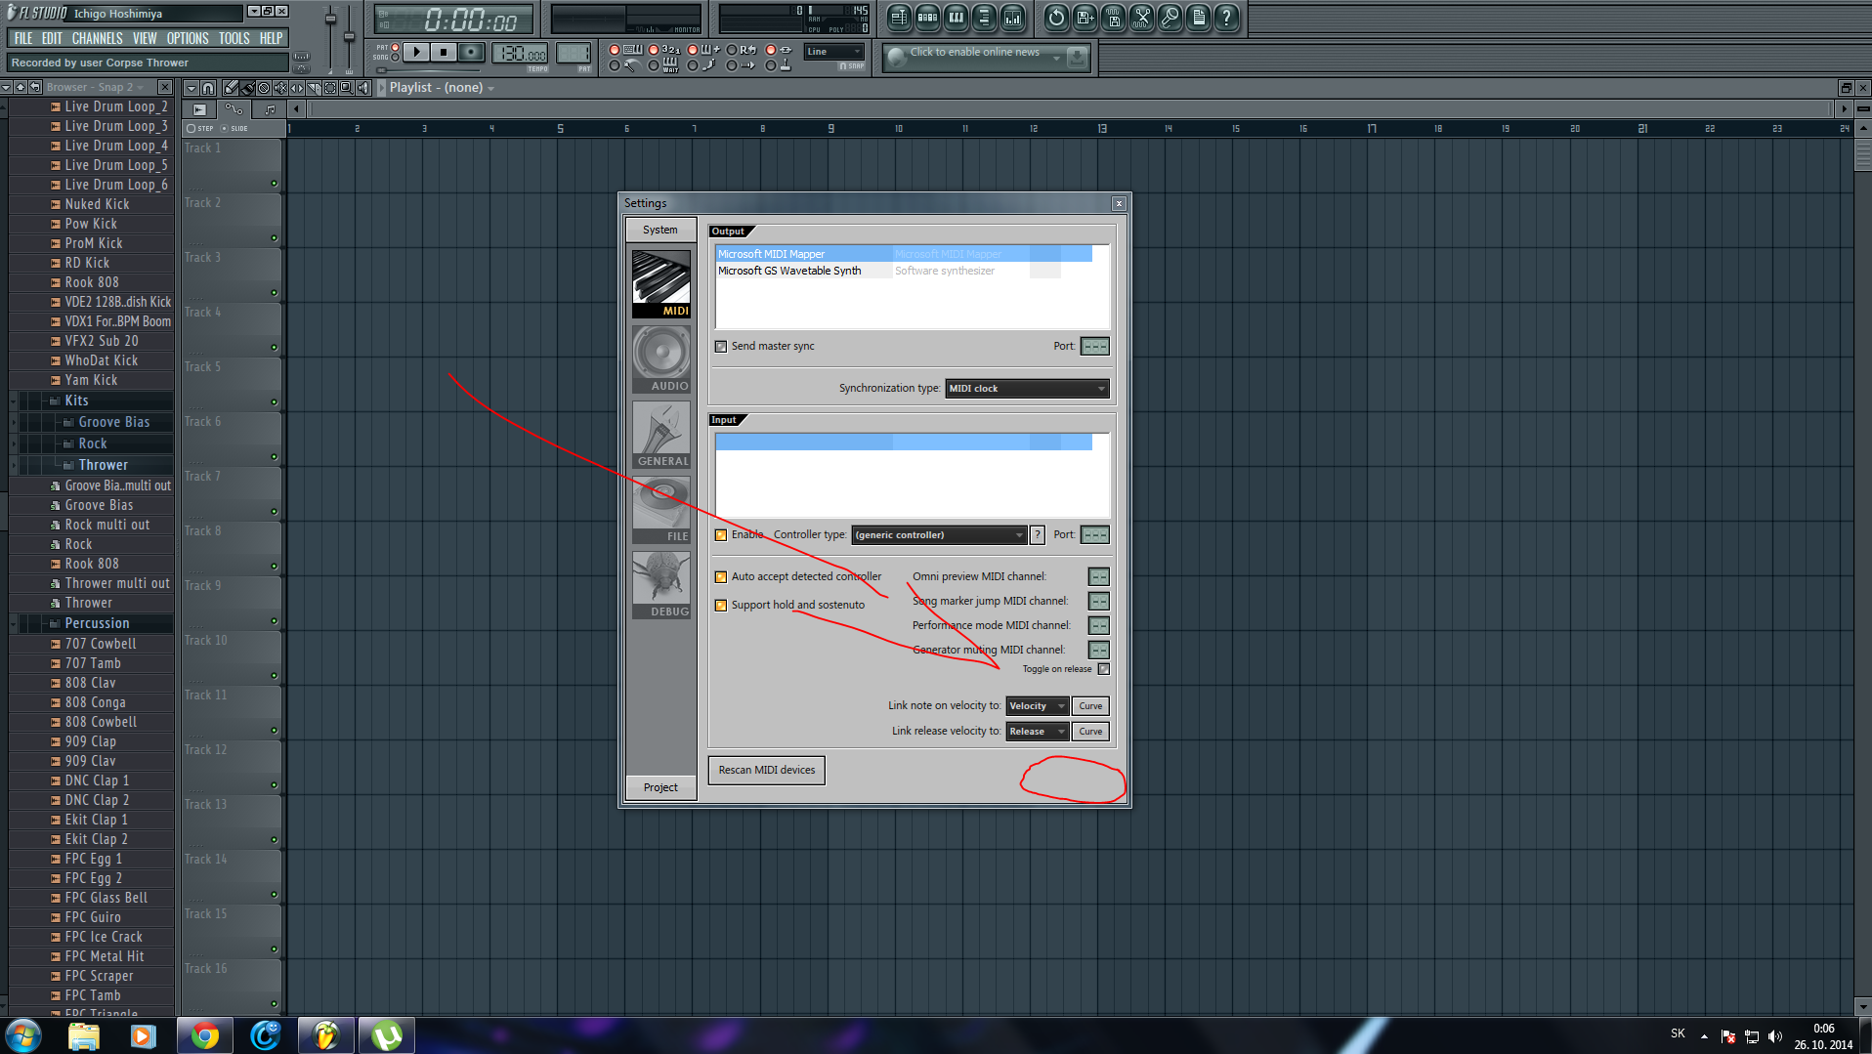Toggle the Playlist snap magnet icon
This screenshot has width=1872, height=1054.
click(208, 88)
